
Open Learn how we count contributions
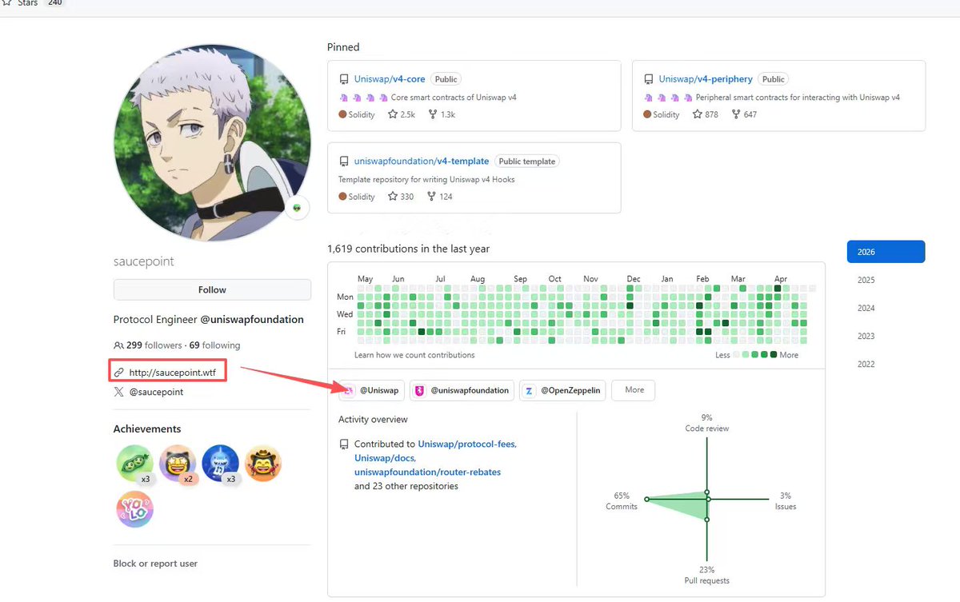tap(414, 355)
